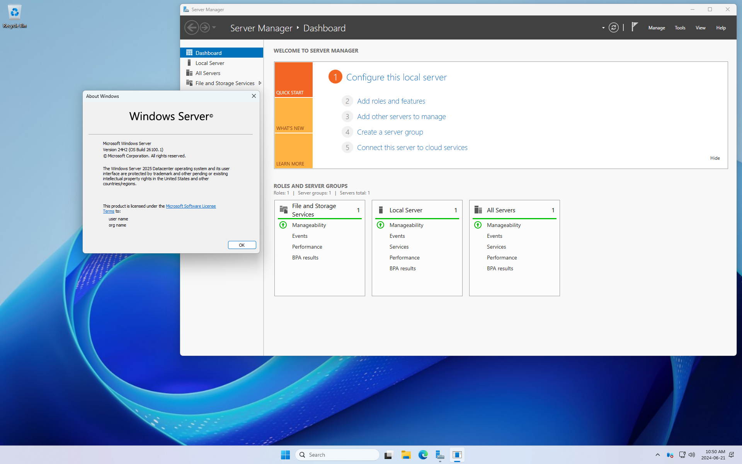Click Services in All Servers tile
The width and height of the screenshot is (742, 464).
tap(496, 247)
